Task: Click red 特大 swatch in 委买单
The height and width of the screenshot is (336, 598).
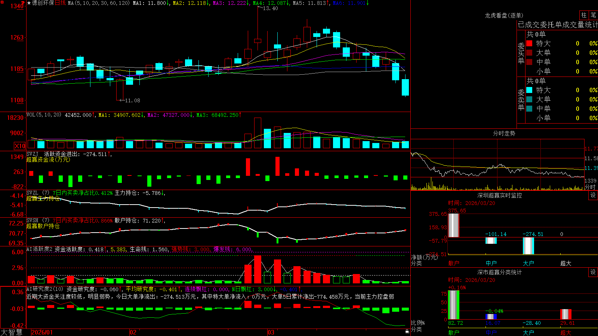Action: 529,43
